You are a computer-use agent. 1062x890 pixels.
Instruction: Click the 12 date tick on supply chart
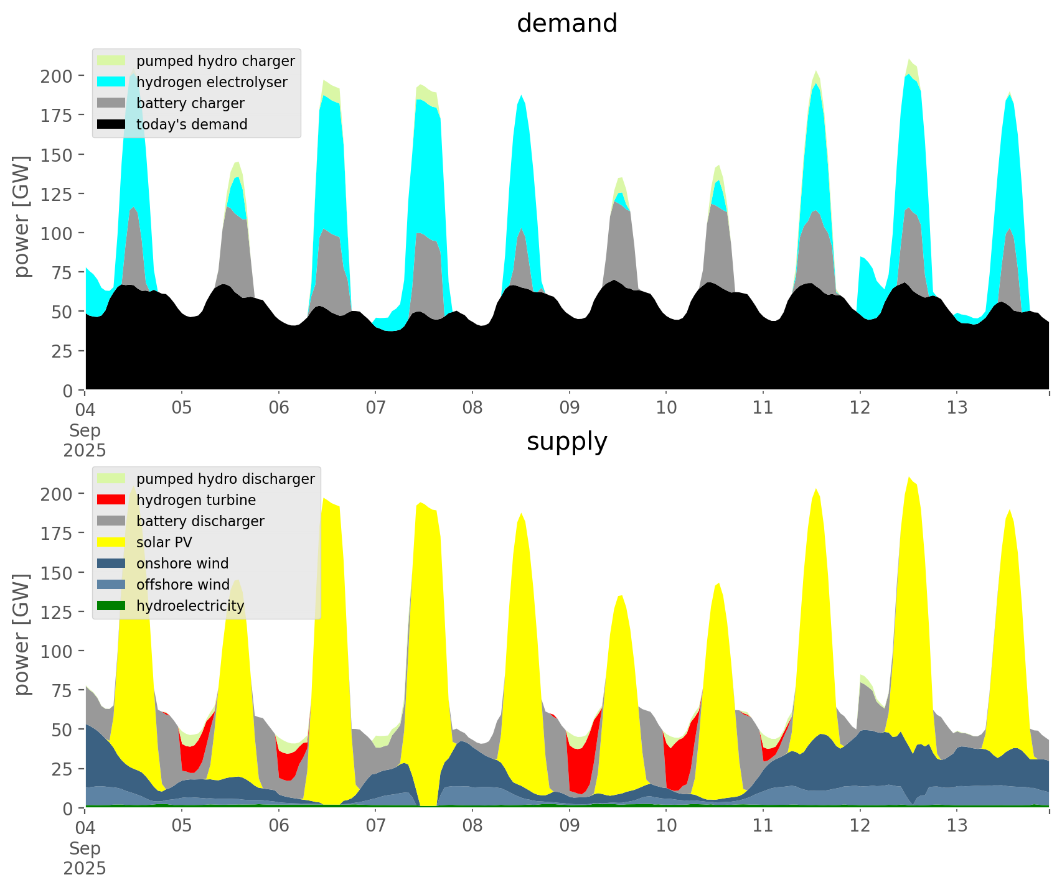[860, 827]
